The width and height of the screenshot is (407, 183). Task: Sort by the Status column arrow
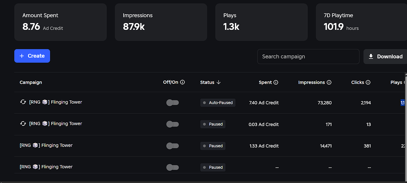click(219, 83)
